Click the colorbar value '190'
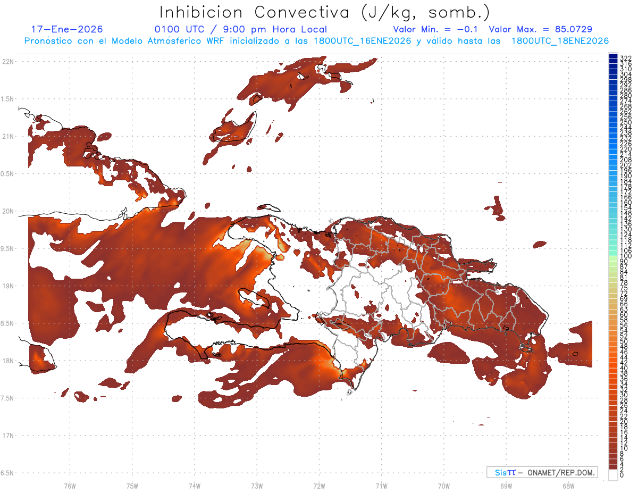This screenshot has width=638, height=493. click(626, 176)
